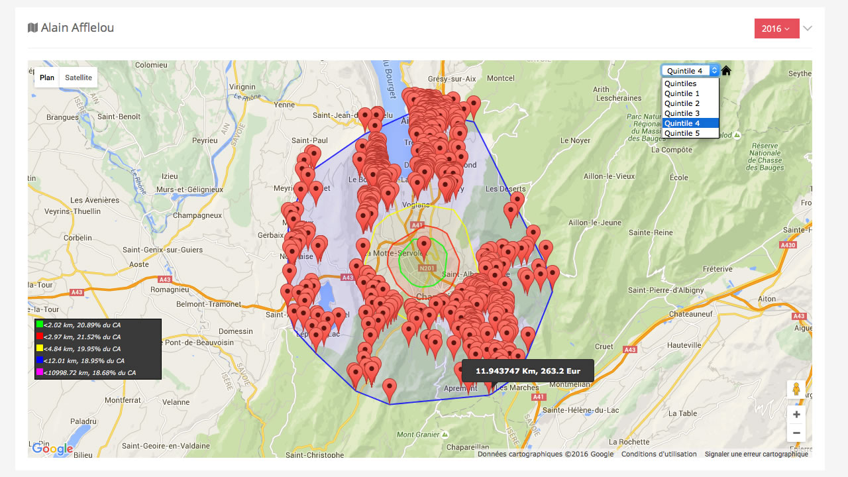Click the red legend swatch for 2.97 km

[40, 337]
